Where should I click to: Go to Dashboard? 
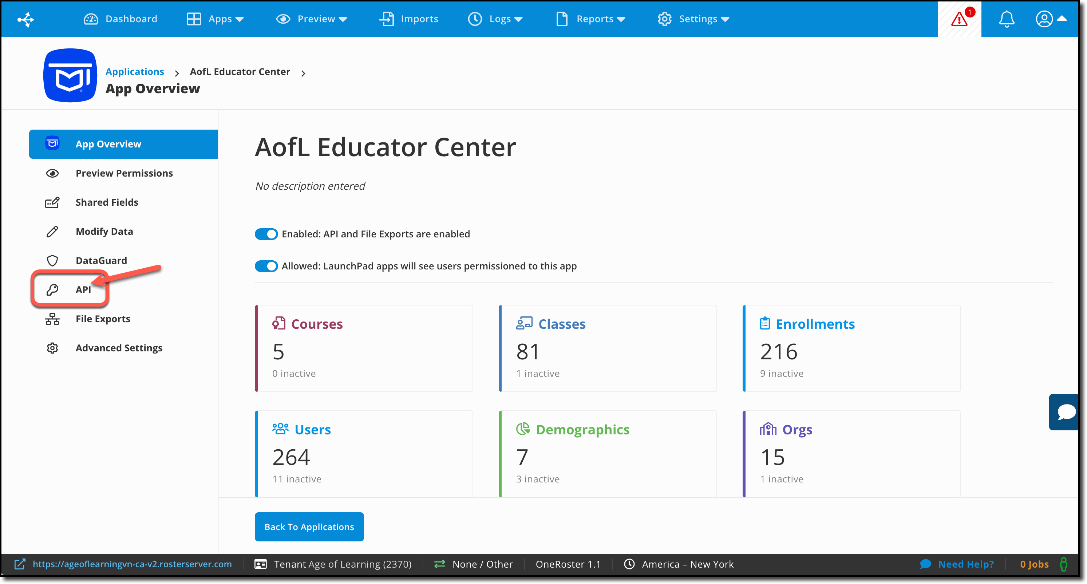pyautogui.click(x=120, y=19)
